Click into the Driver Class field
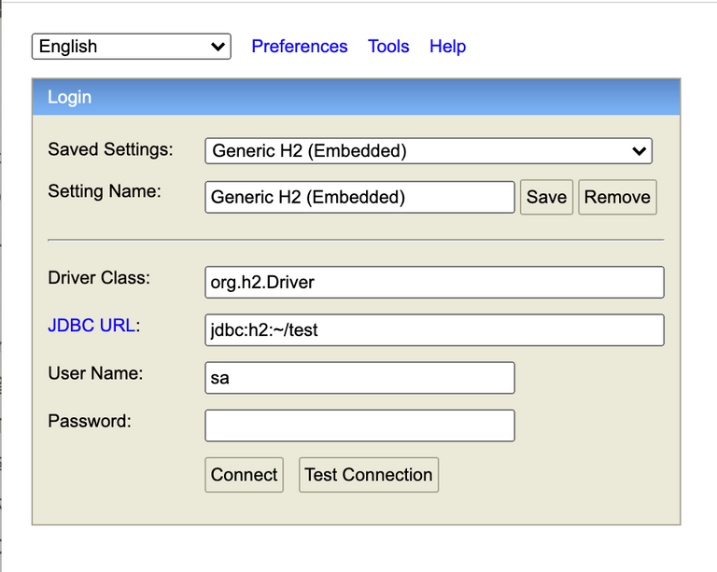The width and height of the screenshot is (717, 572). [434, 283]
